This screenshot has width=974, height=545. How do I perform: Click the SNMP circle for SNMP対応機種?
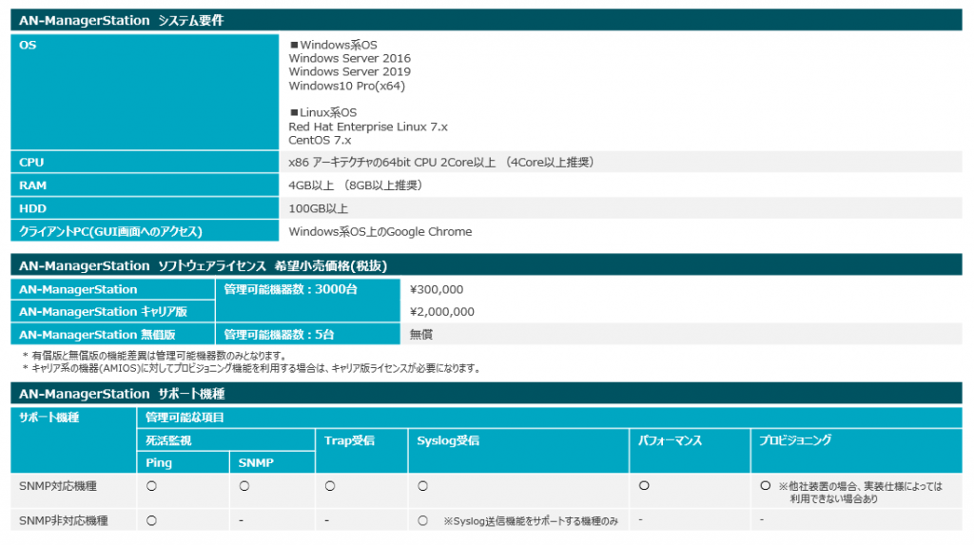point(244,486)
